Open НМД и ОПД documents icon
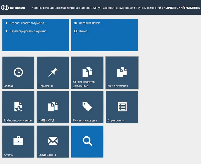This screenshot has height=164, width=201. click(53, 106)
